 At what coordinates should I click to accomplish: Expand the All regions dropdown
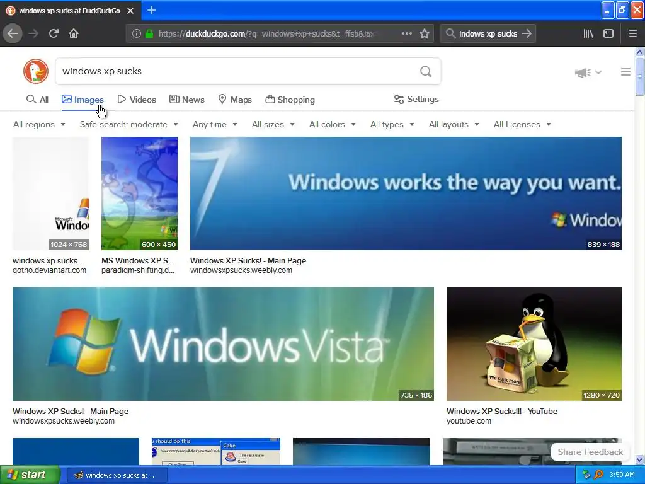point(39,124)
